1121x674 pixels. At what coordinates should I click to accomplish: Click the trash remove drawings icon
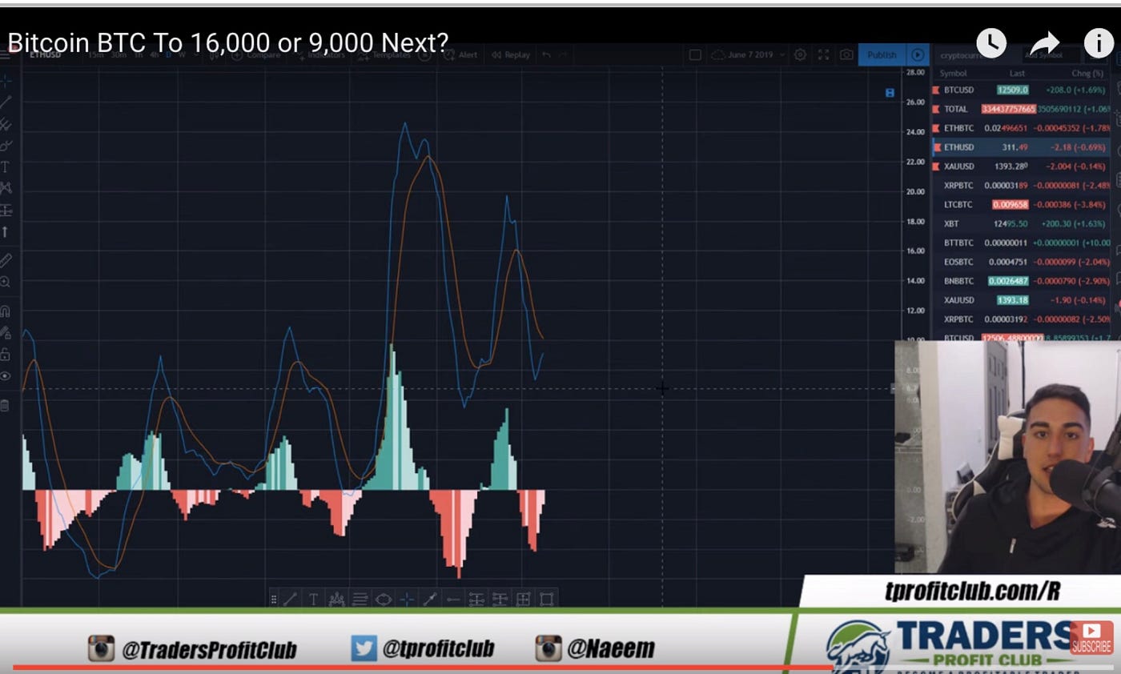(5, 405)
